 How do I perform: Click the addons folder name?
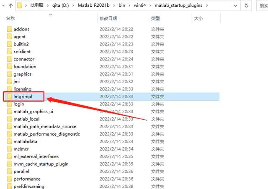click(x=21, y=29)
